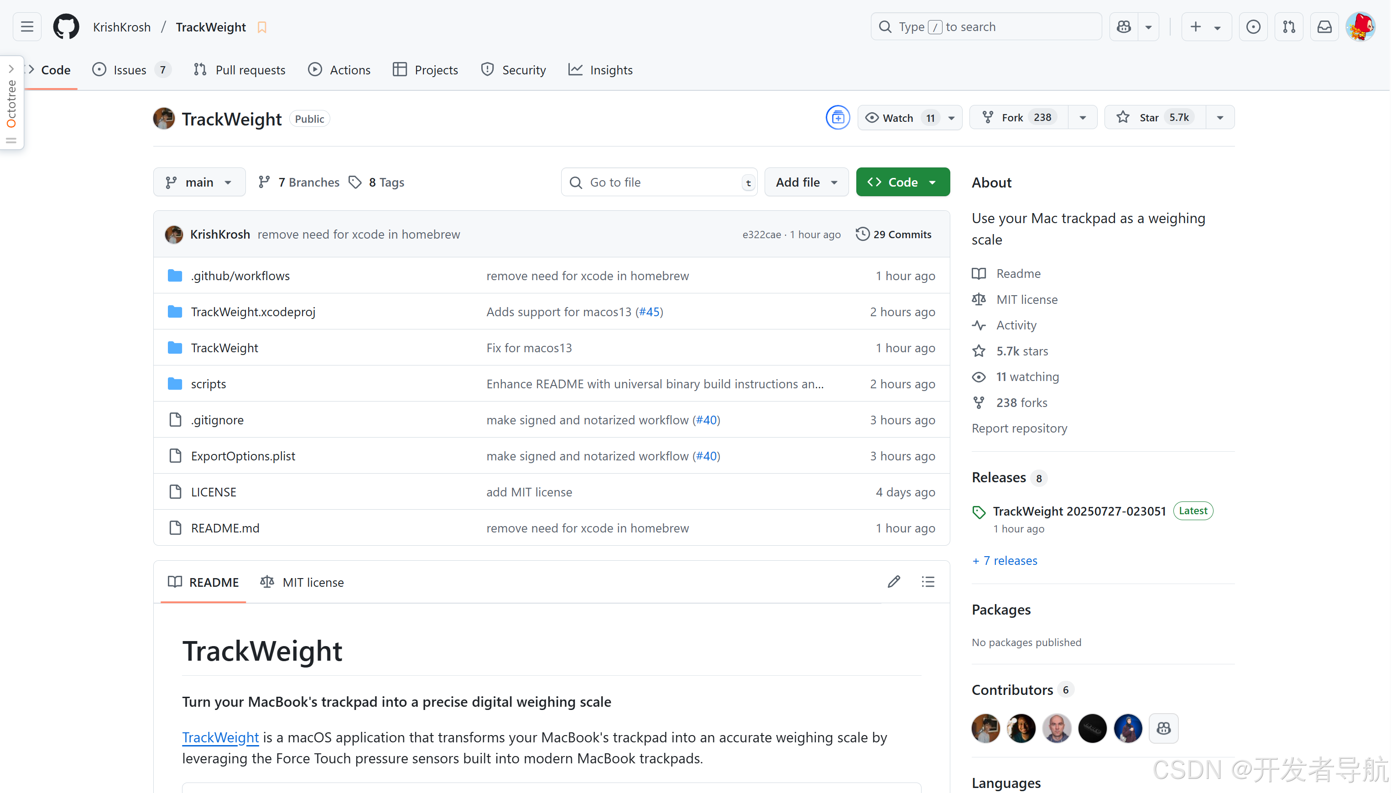This screenshot has height=793, width=1391.
Task: Open the GitHub homepage logo
Action: click(66, 26)
